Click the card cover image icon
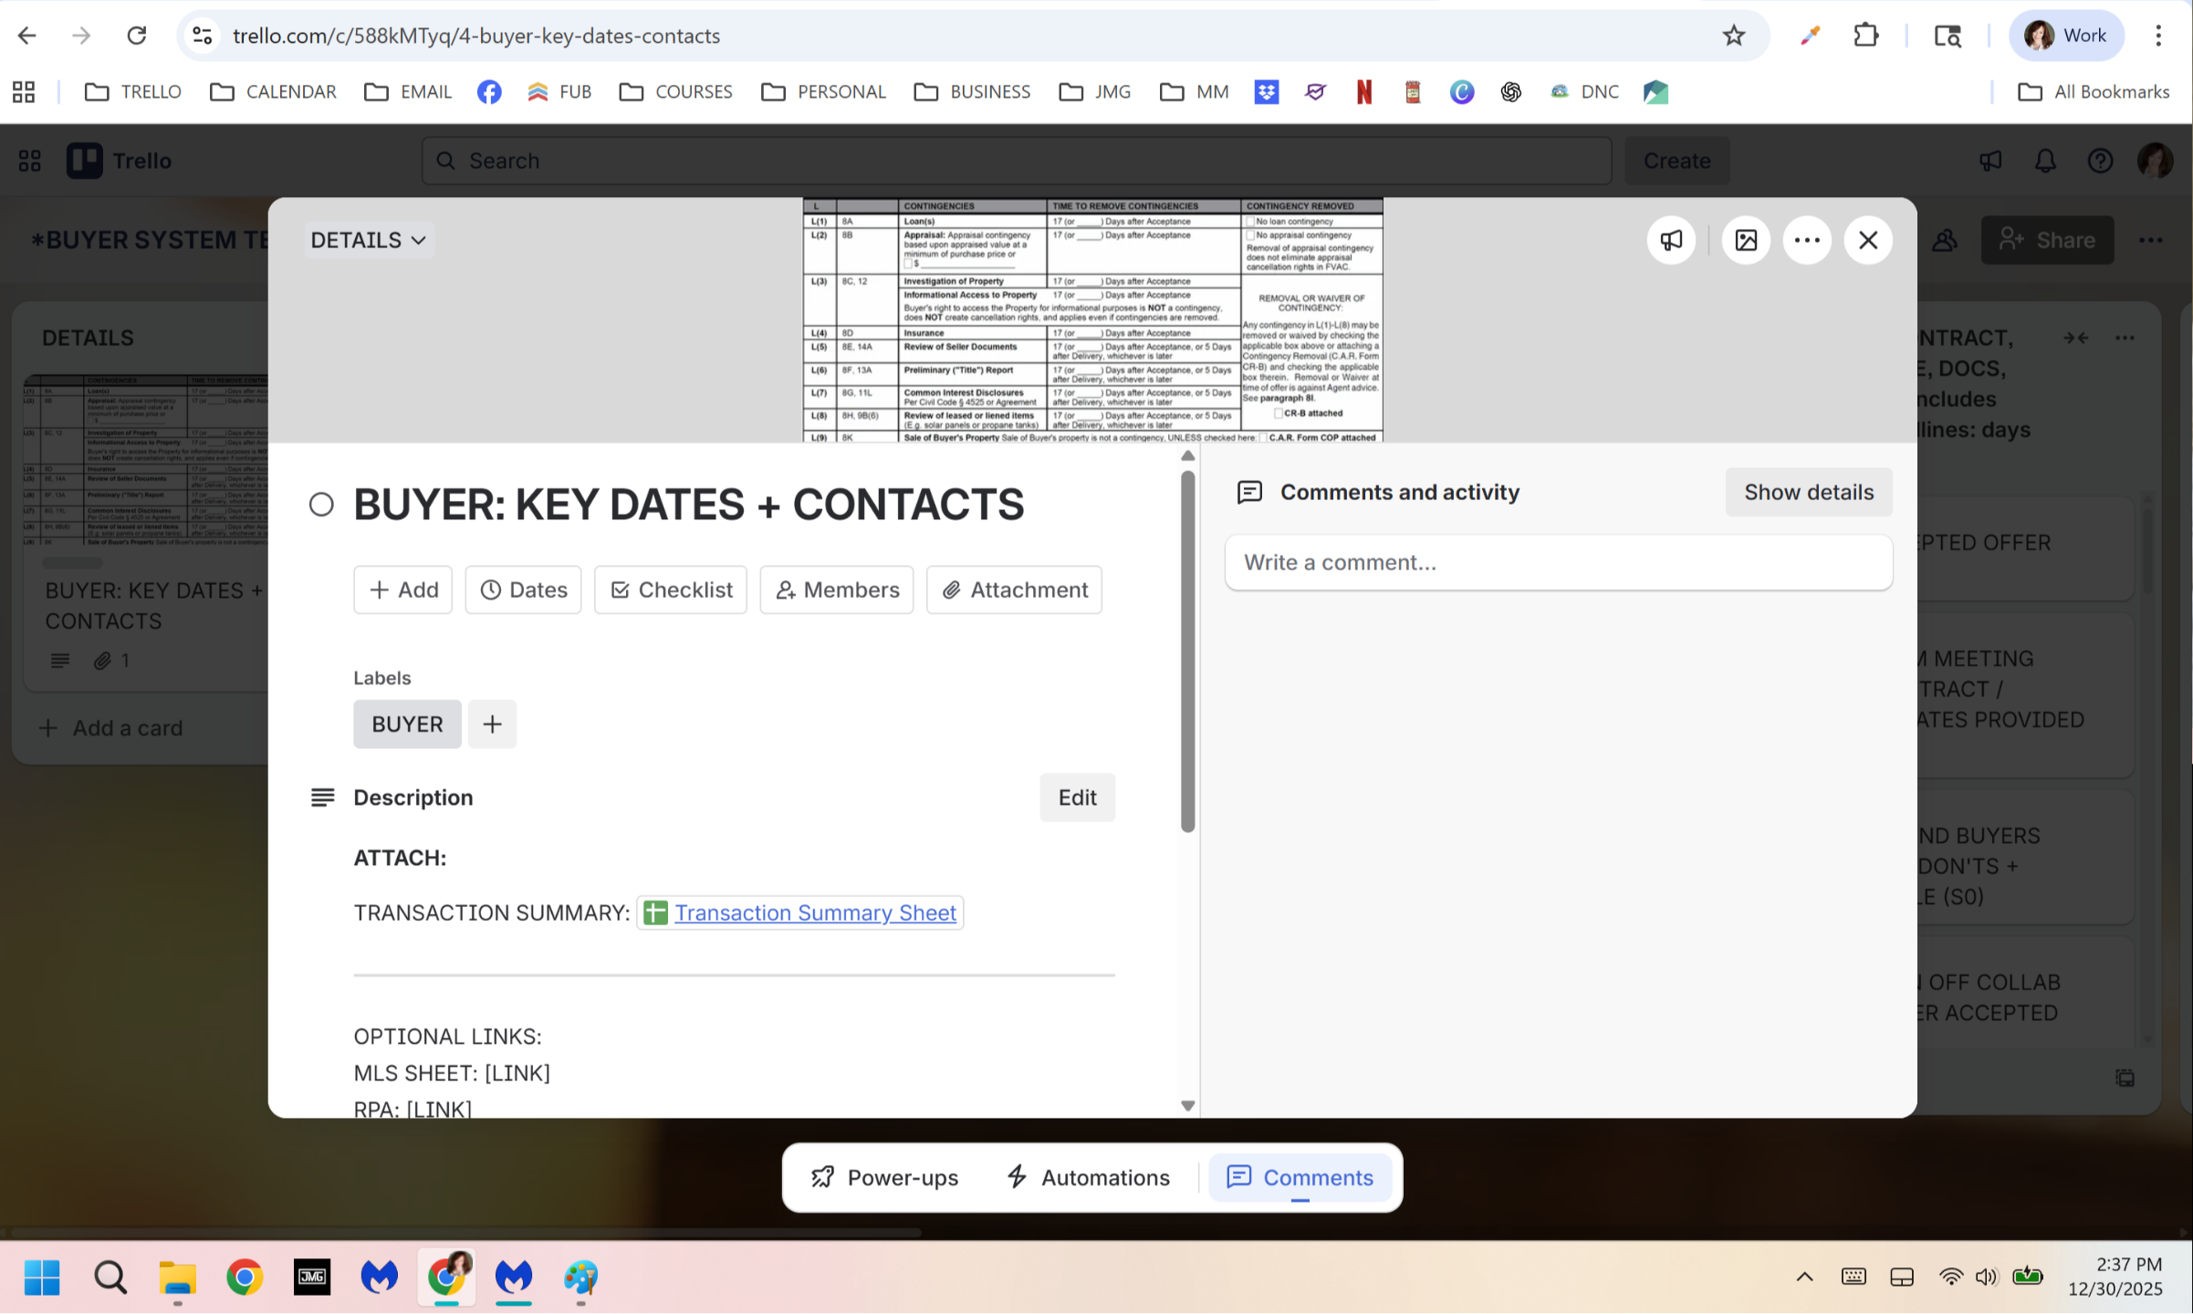Screen dimensions: 2193x1314 click(1745, 240)
